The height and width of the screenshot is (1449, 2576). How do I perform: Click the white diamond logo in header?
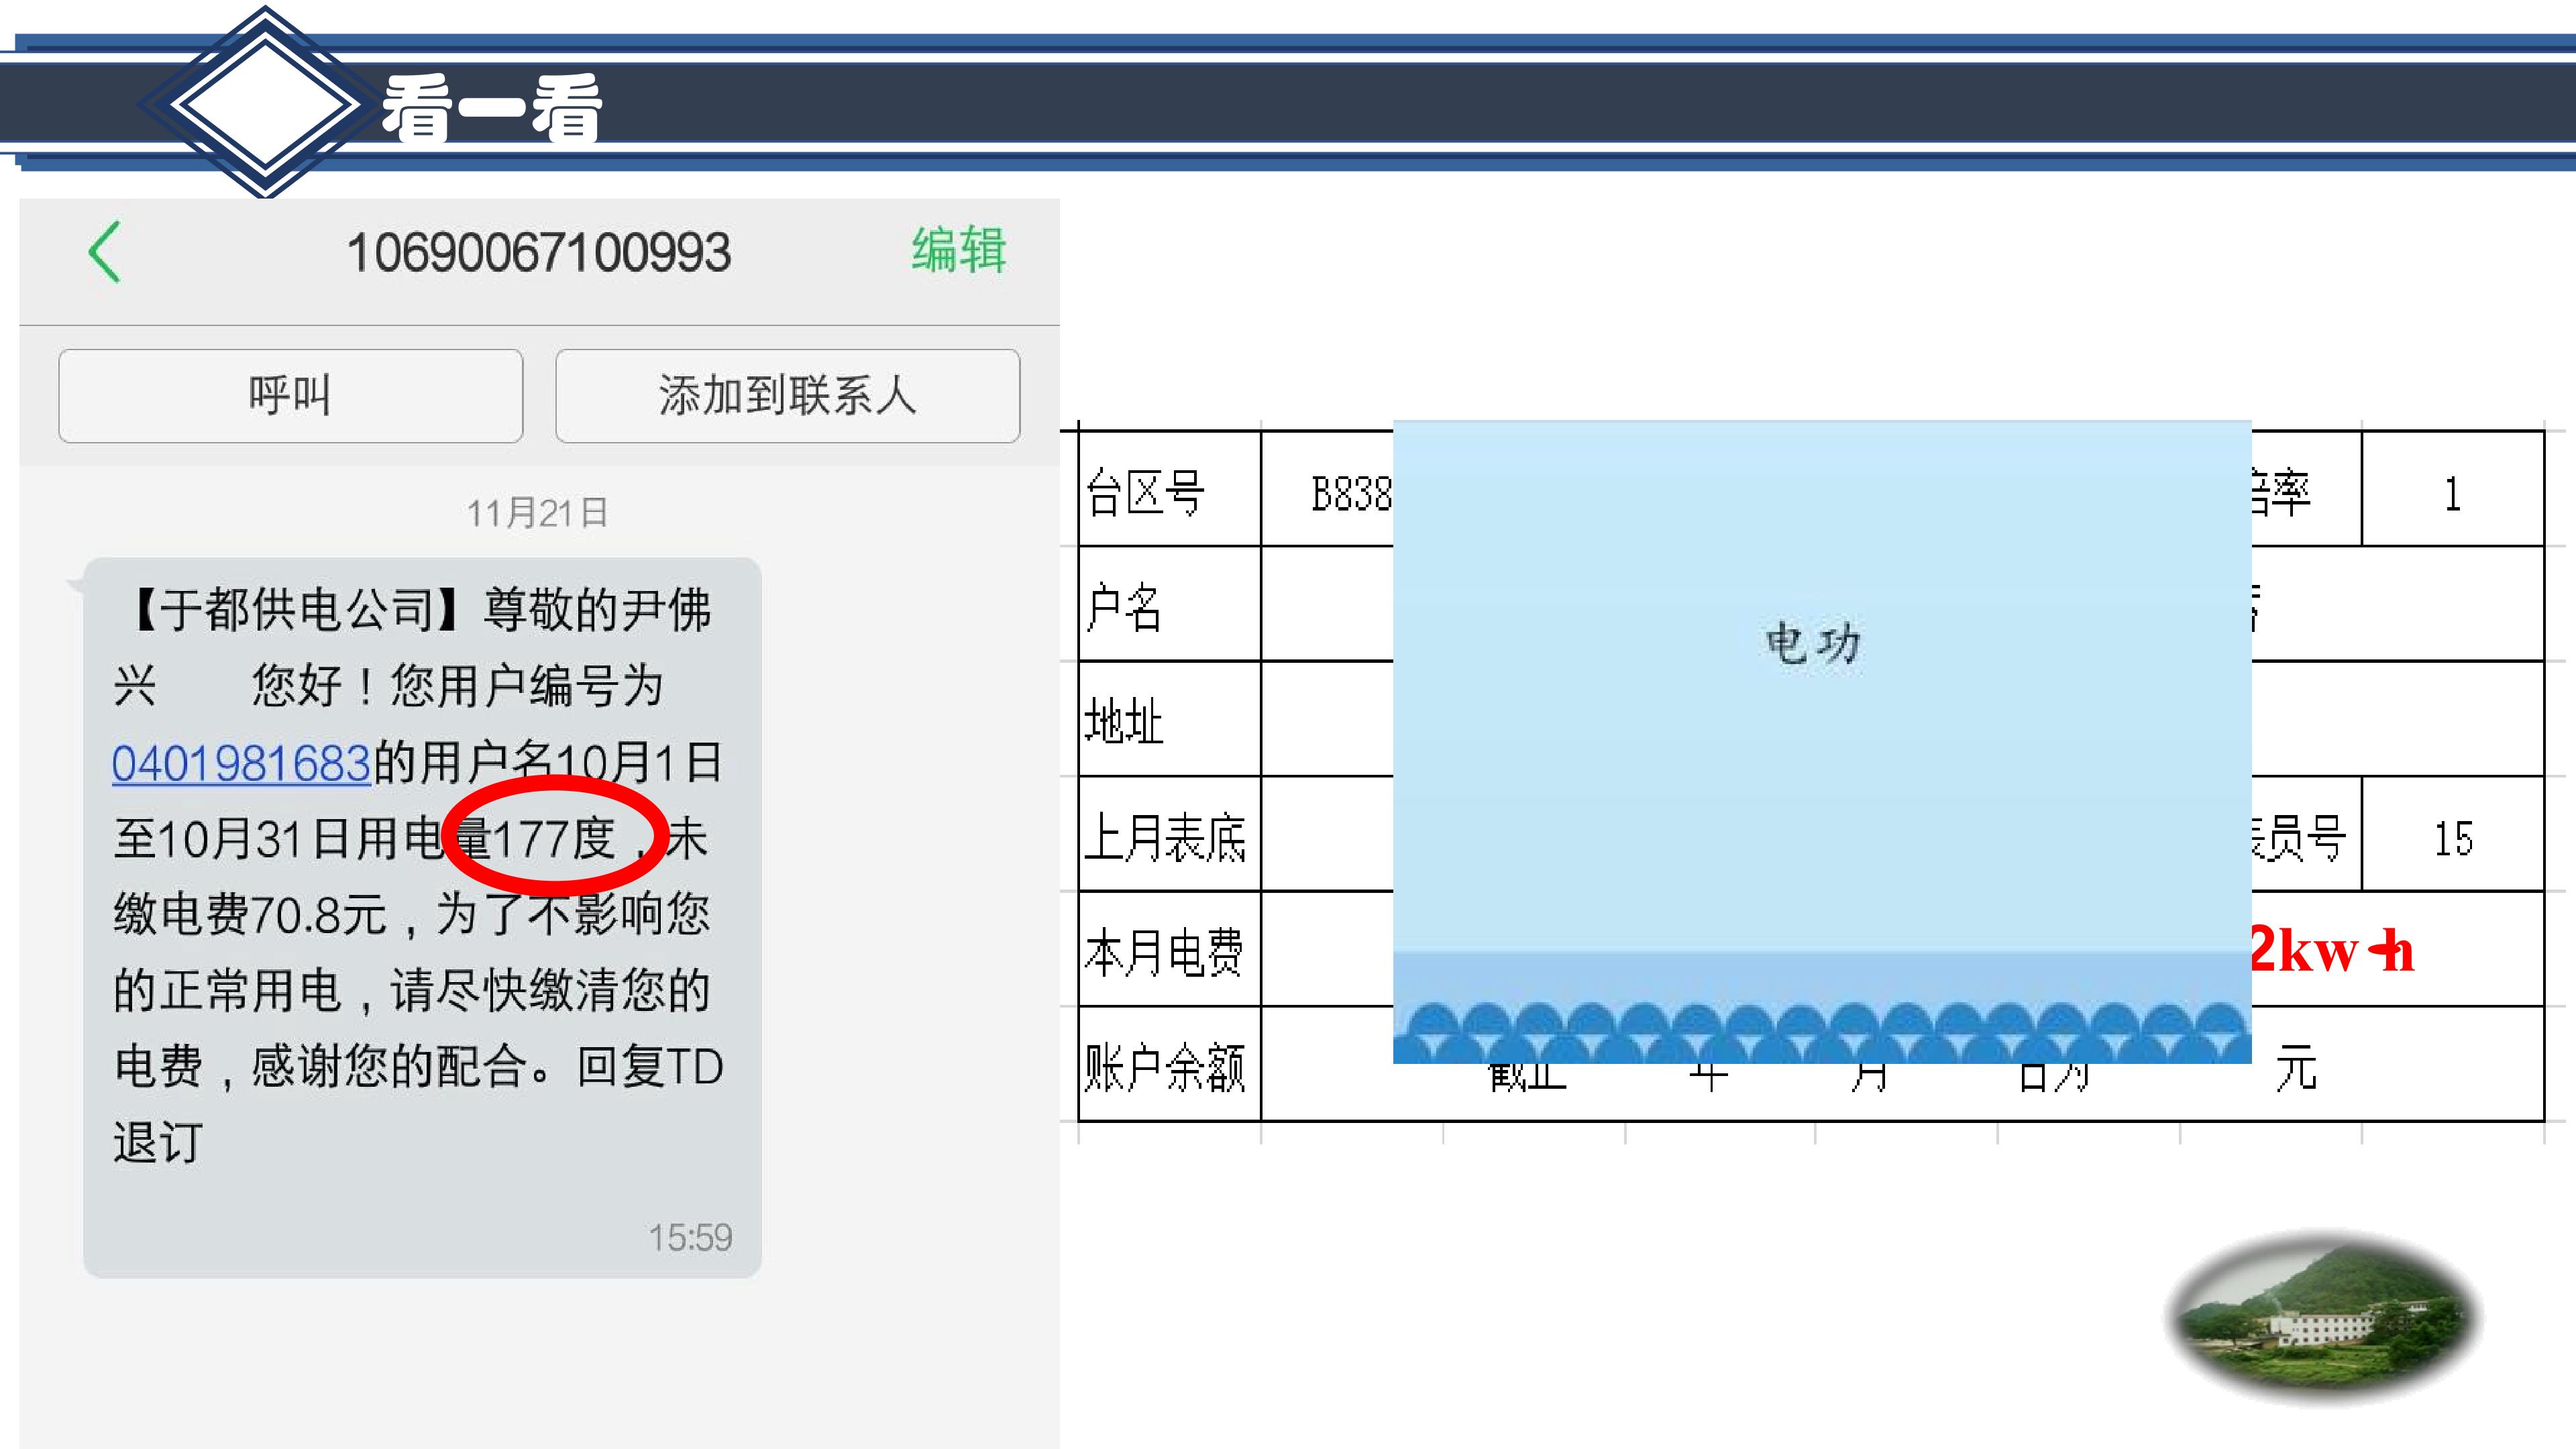click(x=265, y=104)
